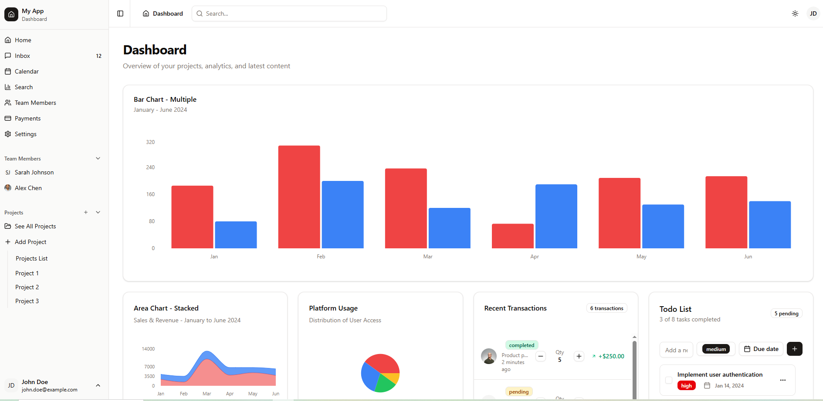This screenshot has width=823, height=401.
Task: Open Projects List
Action: coord(31,258)
